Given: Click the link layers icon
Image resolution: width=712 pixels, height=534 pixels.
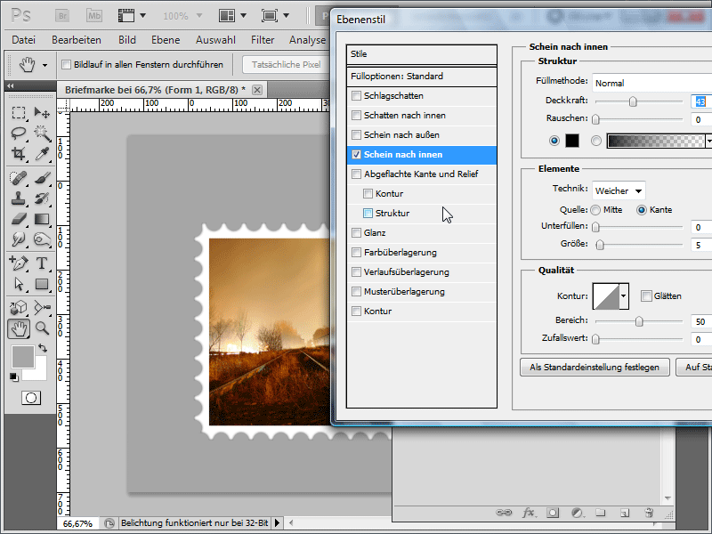Looking at the screenshot, I should click(503, 513).
